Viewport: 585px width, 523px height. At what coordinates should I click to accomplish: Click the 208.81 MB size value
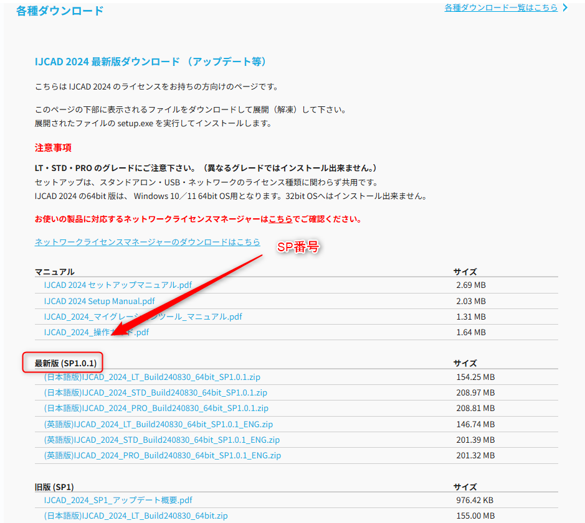[475, 409]
